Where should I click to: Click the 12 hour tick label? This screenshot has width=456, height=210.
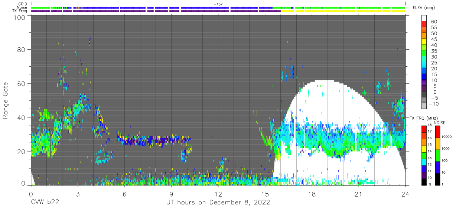pyautogui.click(x=218, y=194)
